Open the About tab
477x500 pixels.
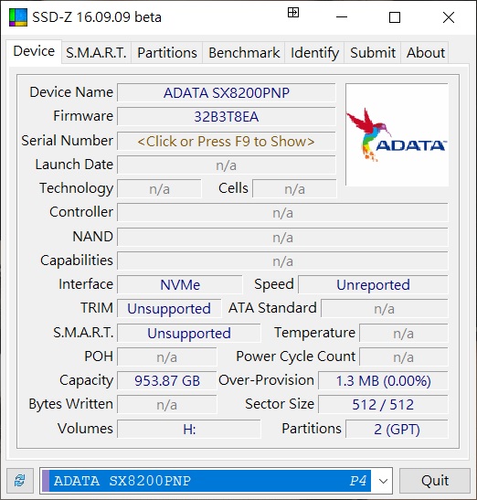pos(425,53)
